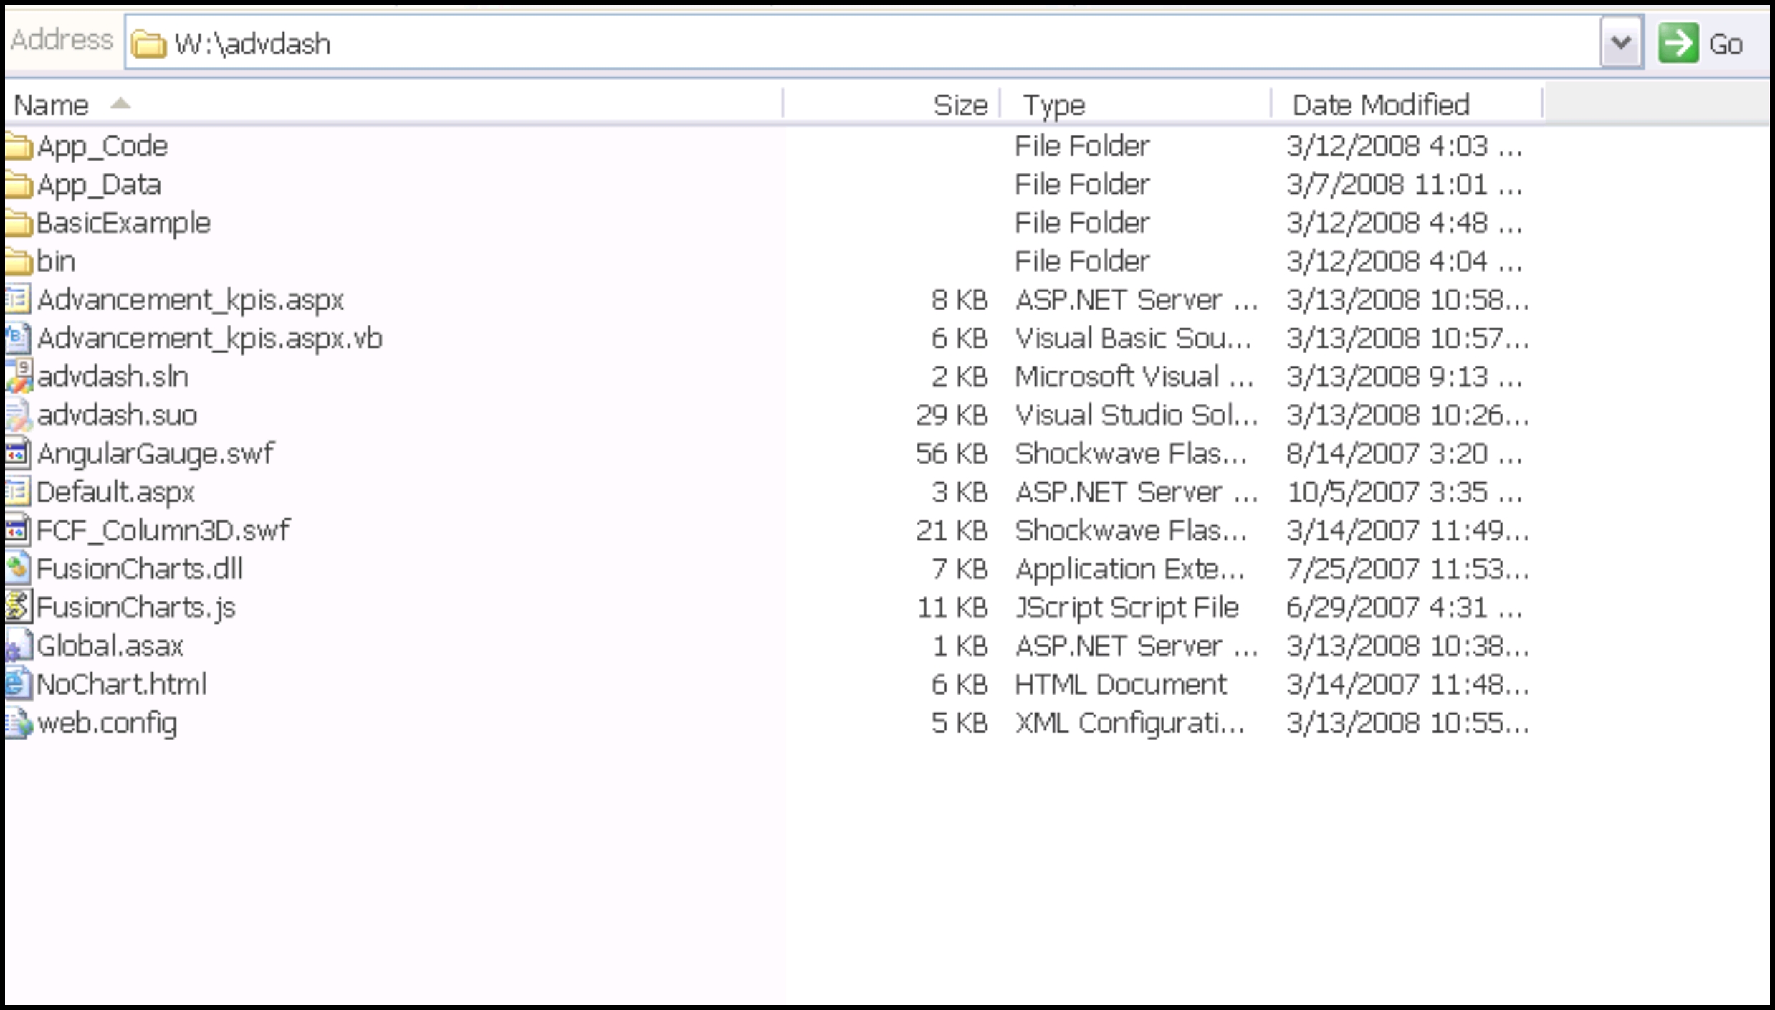Click the Application Exte... type text
This screenshot has height=1010, width=1775.
pyautogui.click(x=1130, y=570)
